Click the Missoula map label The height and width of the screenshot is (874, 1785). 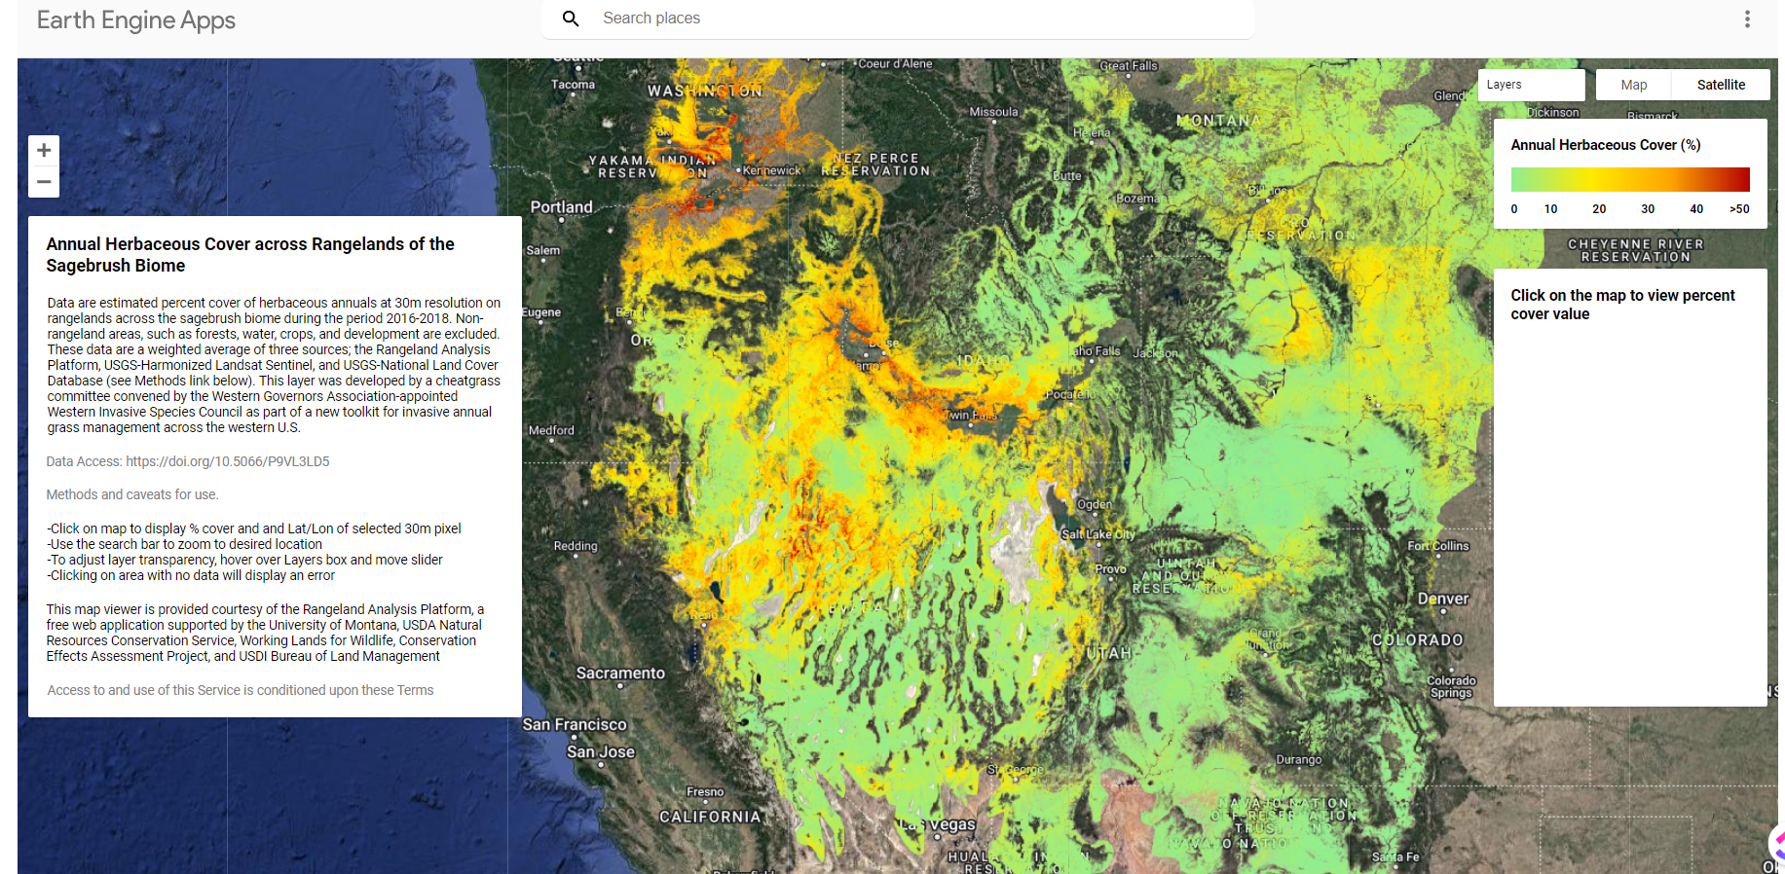point(993,112)
